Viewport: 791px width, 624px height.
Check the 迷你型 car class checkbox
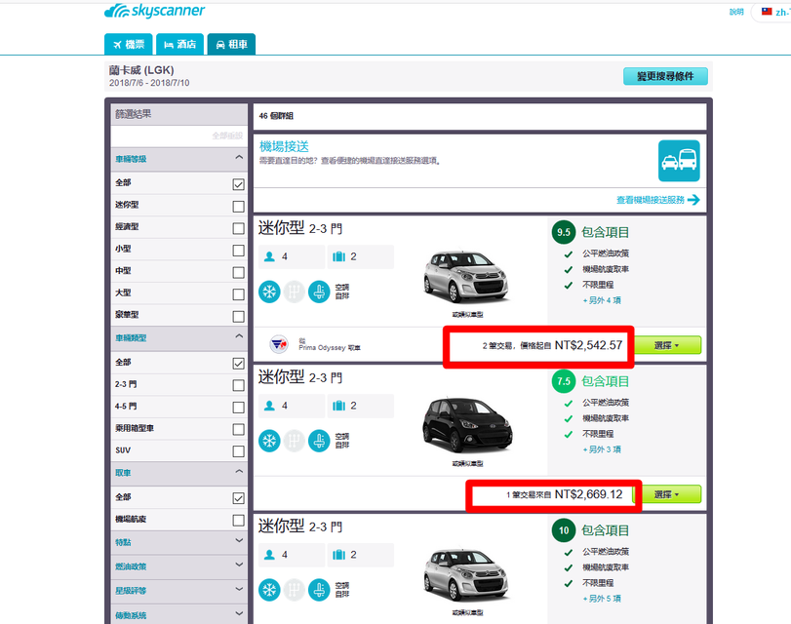tap(238, 207)
